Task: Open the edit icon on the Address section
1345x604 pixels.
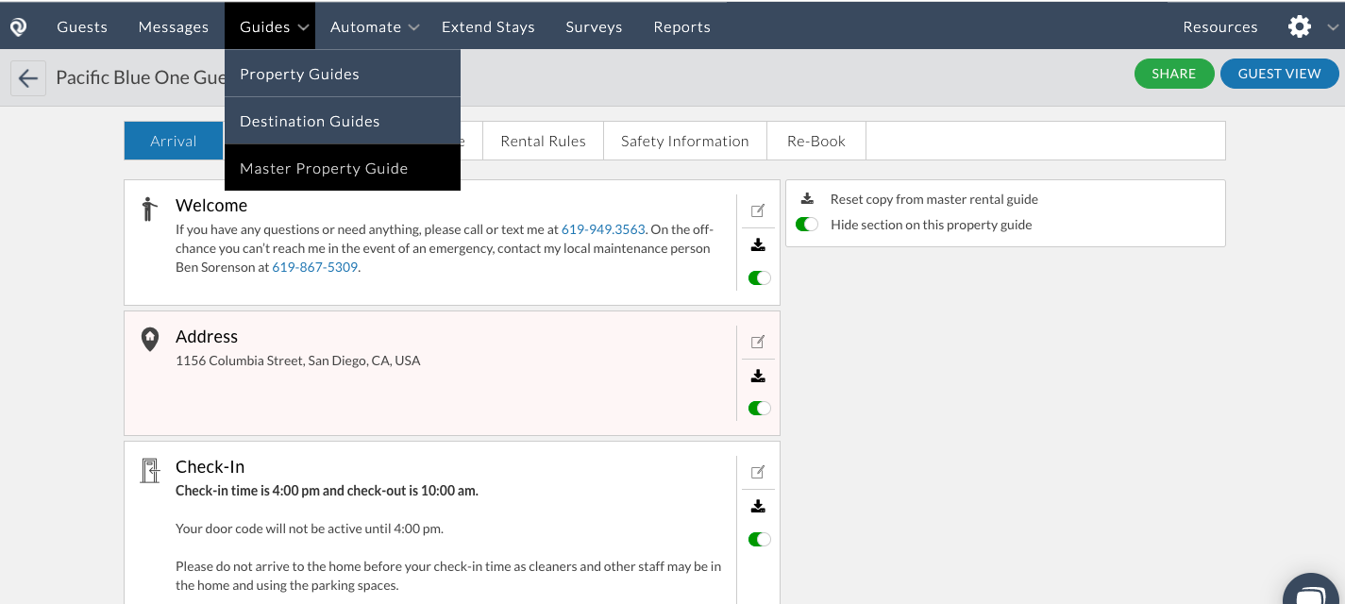Action: [x=758, y=341]
